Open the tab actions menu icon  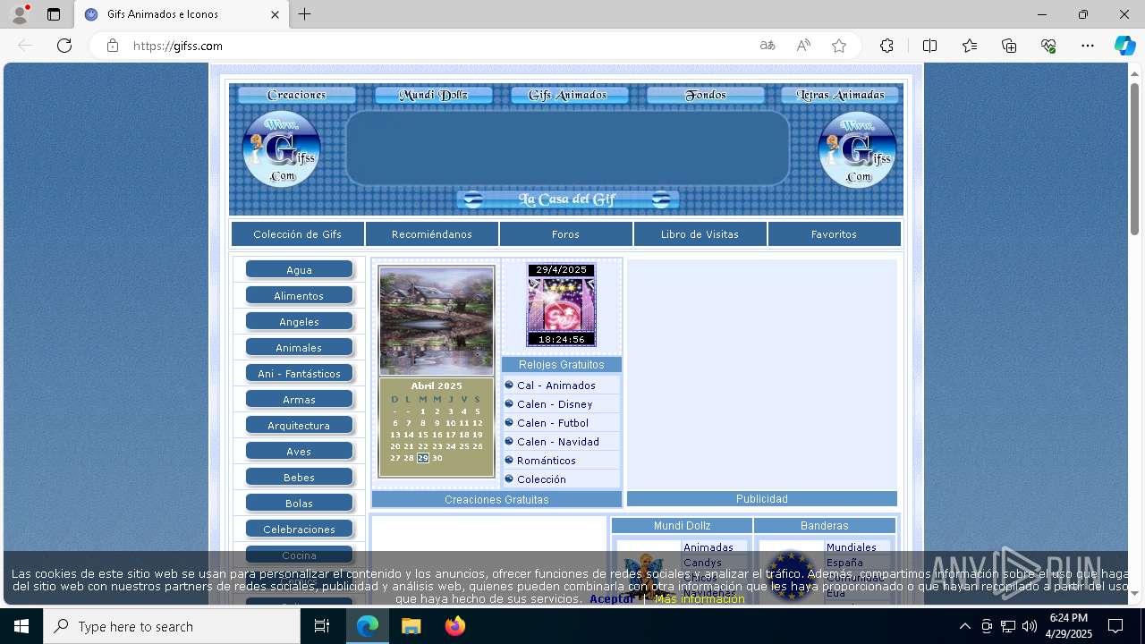54,14
